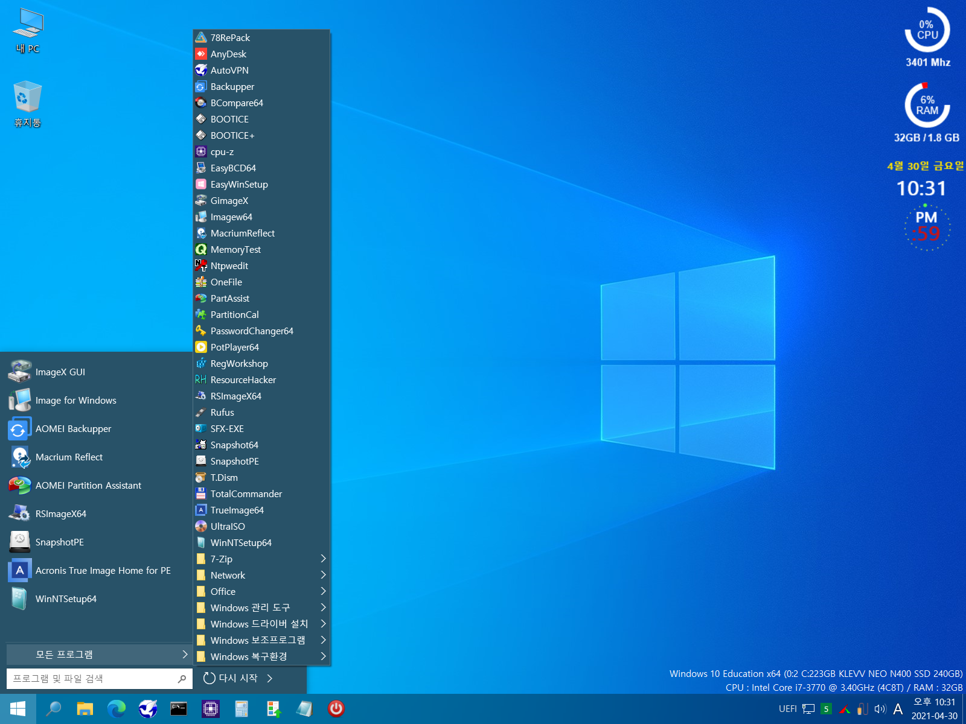966x724 pixels.
Task: Launch Image for Windows pinned item
Action: (x=97, y=401)
